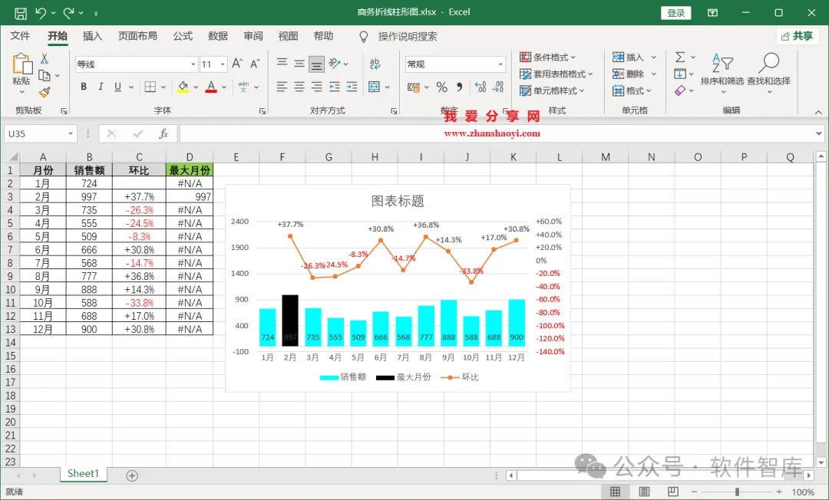
Task: Click accounting number format icon
Action: (414, 87)
